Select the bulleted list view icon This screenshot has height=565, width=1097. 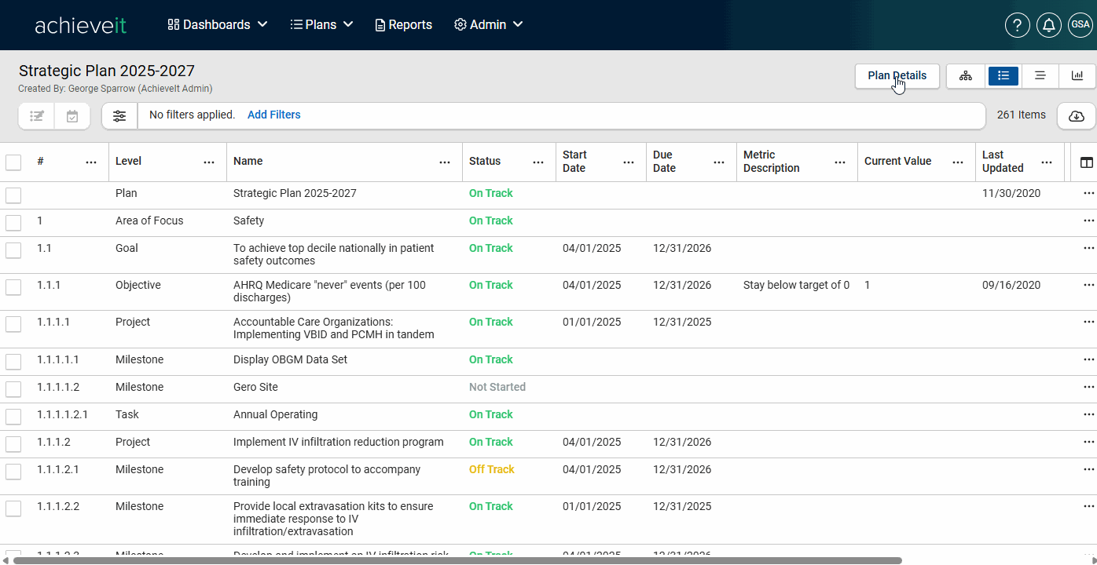click(1003, 75)
